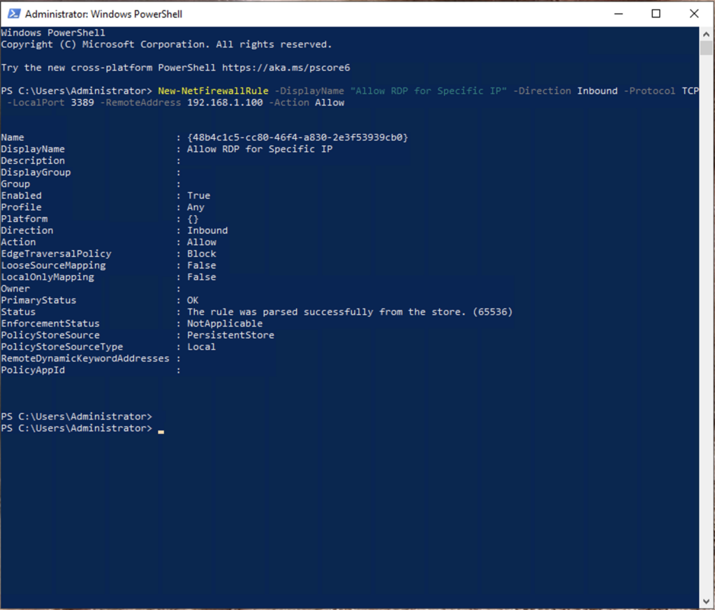The width and height of the screenshot is (715, 610).
Task: Click the rule GUID '{48b4c1c5-cc80-46f4-a830-2e3f53939cb0}'
Action: 297,137
